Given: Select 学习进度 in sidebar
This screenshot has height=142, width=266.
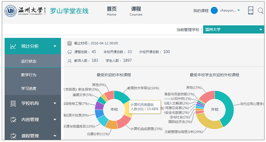Looking at the screenshot, I should pyautogui.click(x=33, y=88).
